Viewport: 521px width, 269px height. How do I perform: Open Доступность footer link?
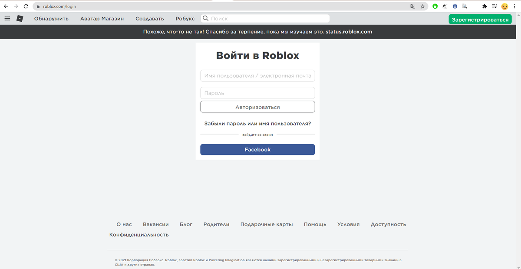coord(388,224)
